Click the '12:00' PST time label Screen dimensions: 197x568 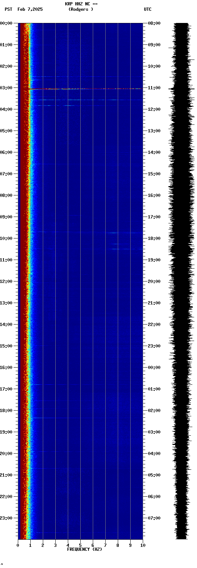pyautogui.click(x=6, y=281)
